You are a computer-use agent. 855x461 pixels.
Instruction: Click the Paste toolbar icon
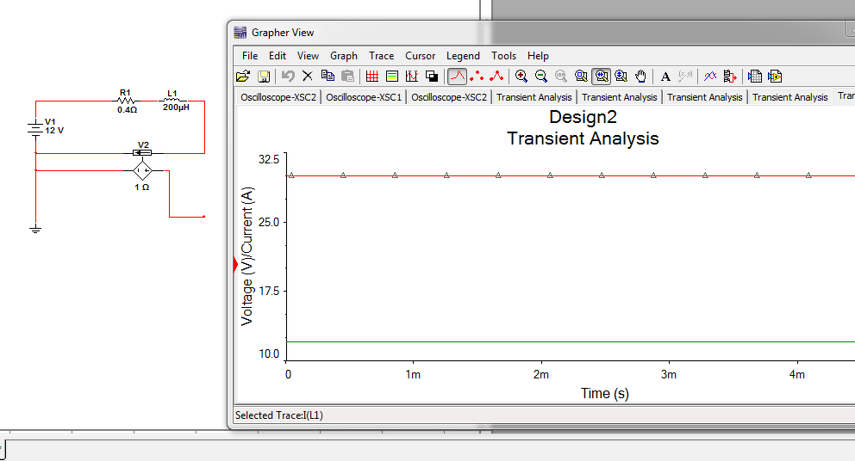[x=347, y=77]
